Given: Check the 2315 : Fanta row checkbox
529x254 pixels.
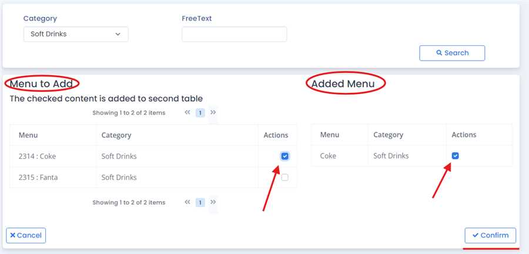Looking at the screenshot, I should [285, 178].
